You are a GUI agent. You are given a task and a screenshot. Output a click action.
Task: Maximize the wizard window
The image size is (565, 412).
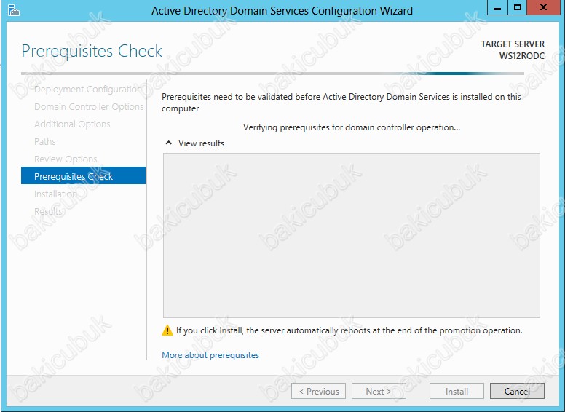pos(518,7)
